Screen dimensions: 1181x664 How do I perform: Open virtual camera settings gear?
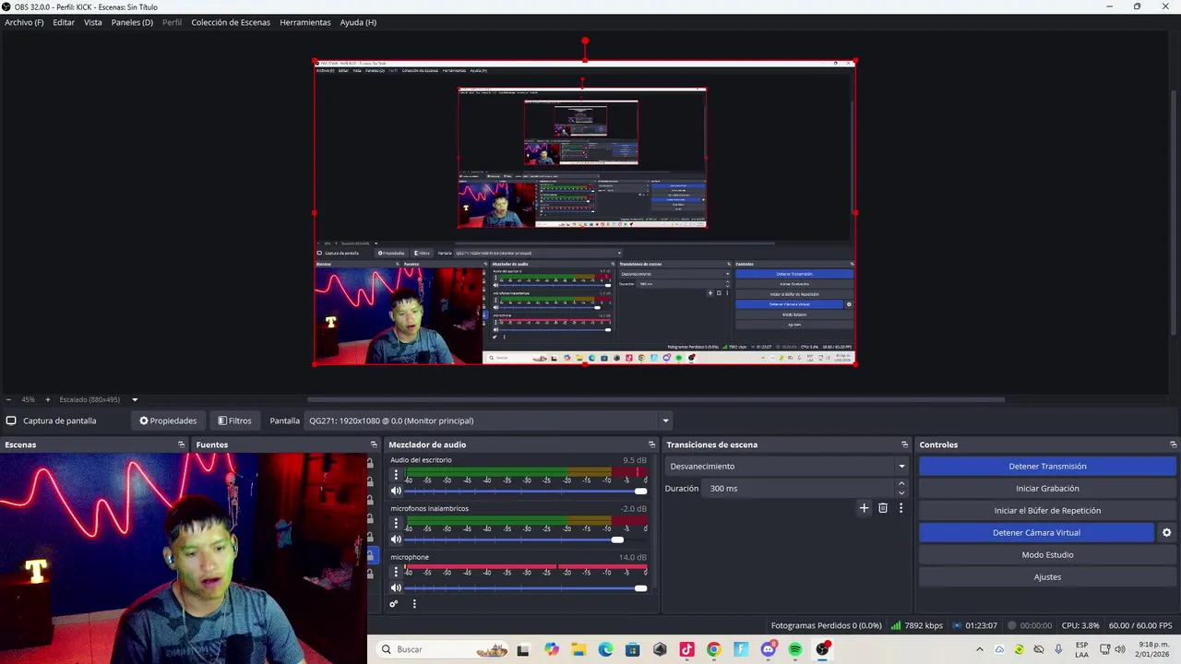point(1166,532)
